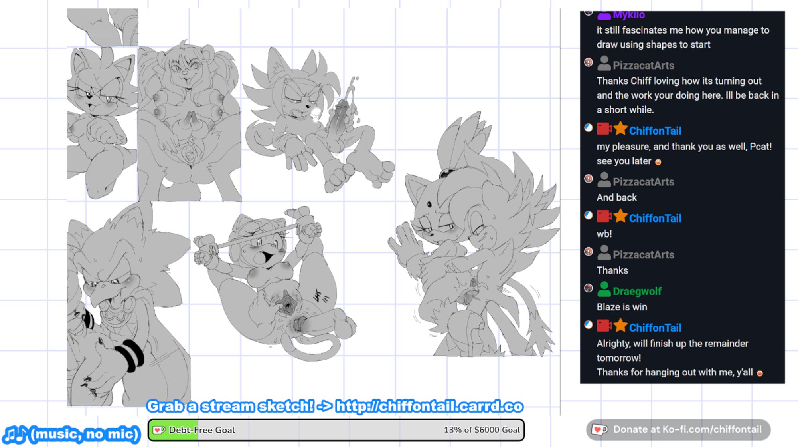Click the green filled portion of goal bar
This screenshot has height=447, width=798.
click(173, 430)
